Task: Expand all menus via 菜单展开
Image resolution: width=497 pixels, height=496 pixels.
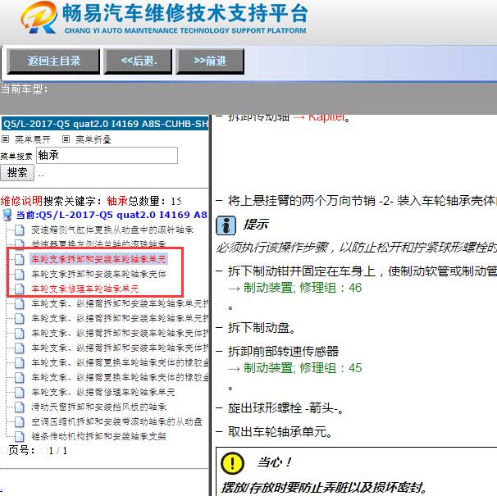Action: click(32, 139)
